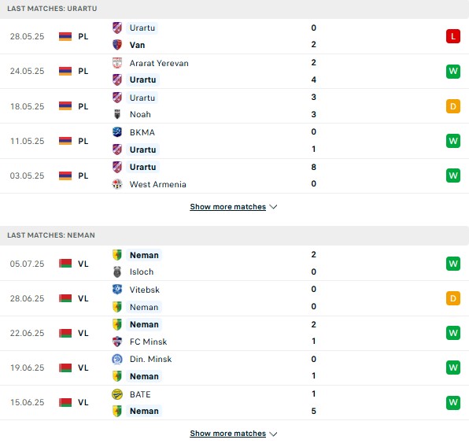
Task: Click the Din. Minsk team crest
Action: coord(117,359)
